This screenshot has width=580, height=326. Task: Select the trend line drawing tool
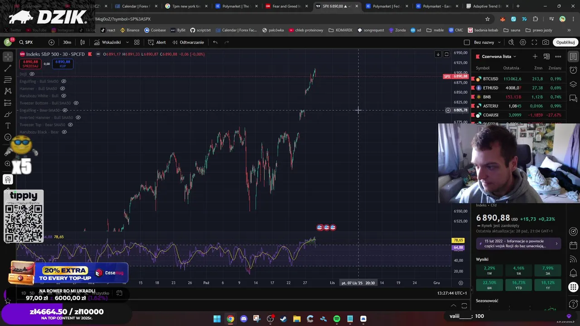coord(8,68)
